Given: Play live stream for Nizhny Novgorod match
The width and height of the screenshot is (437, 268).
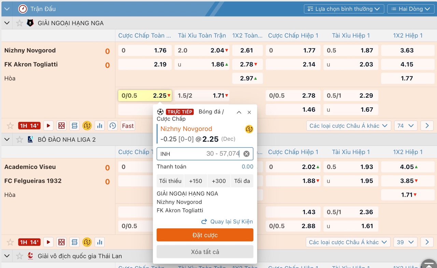Looking at the screenshot, I should pyautogui.click(x=48, y=126).
